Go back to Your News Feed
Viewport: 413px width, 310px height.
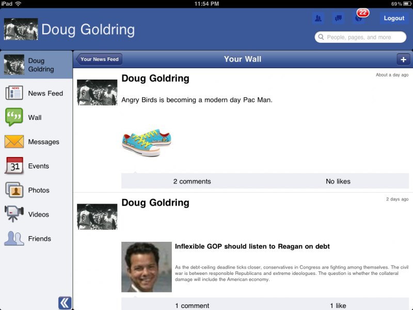(x=99, y=59)
